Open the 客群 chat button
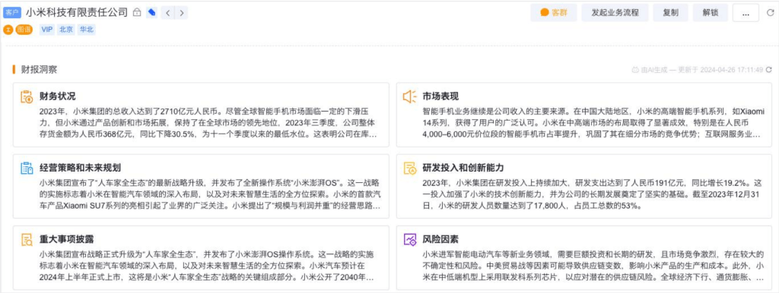The height and width of the screenshot is (293, 779). pyautogui.click(x=554, y=13)
